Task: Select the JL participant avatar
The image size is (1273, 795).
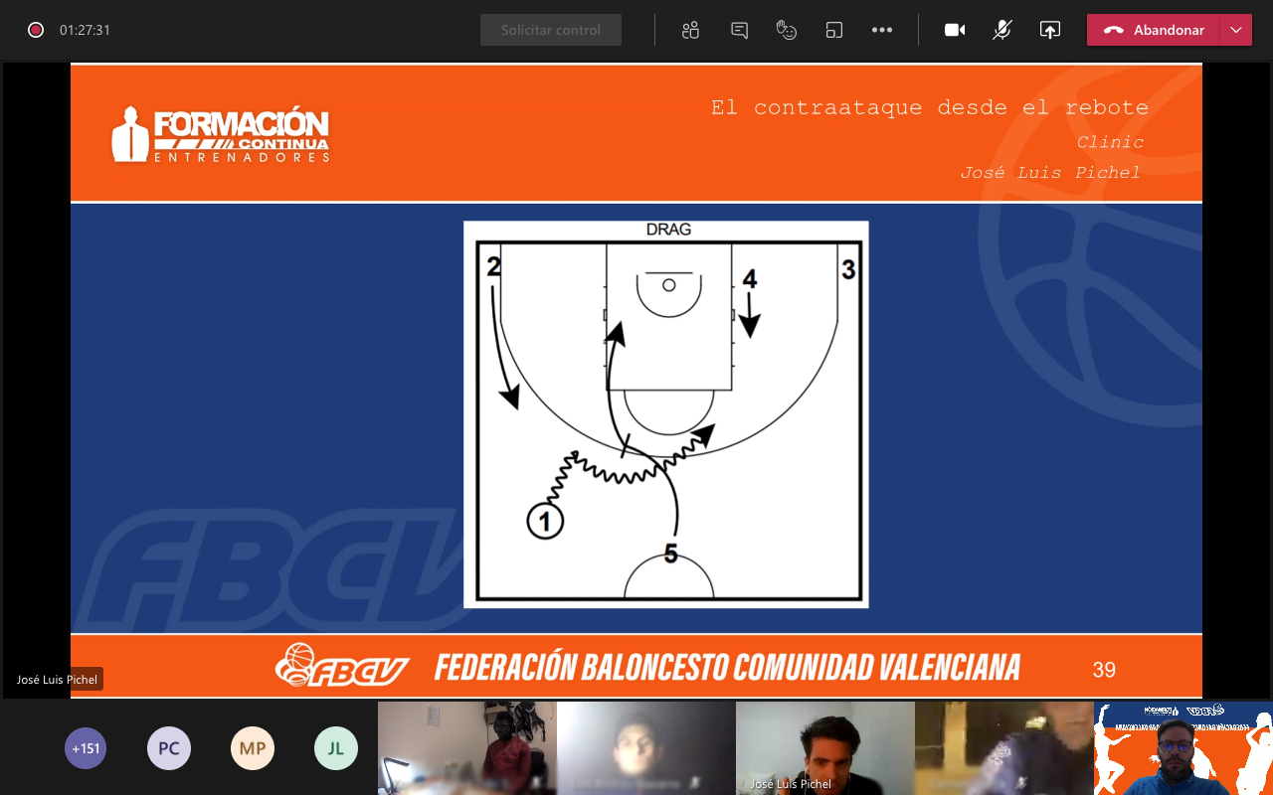Action: tap(336, 748)
